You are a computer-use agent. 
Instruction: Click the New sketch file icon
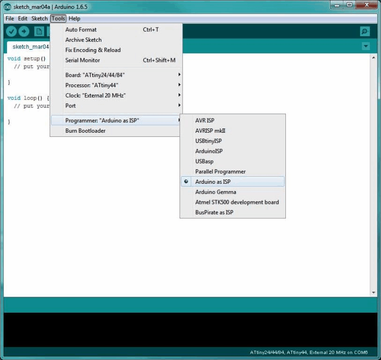39,31
